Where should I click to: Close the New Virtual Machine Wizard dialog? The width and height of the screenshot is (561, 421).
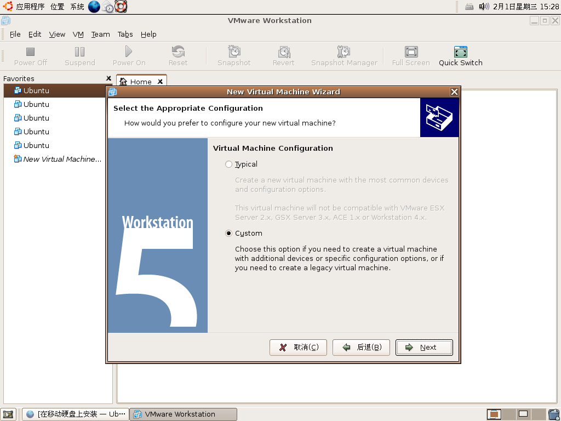454,92
